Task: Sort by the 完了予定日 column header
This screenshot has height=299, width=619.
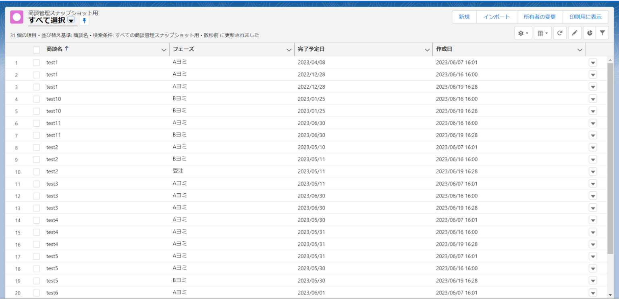Action: coord(311,49)
